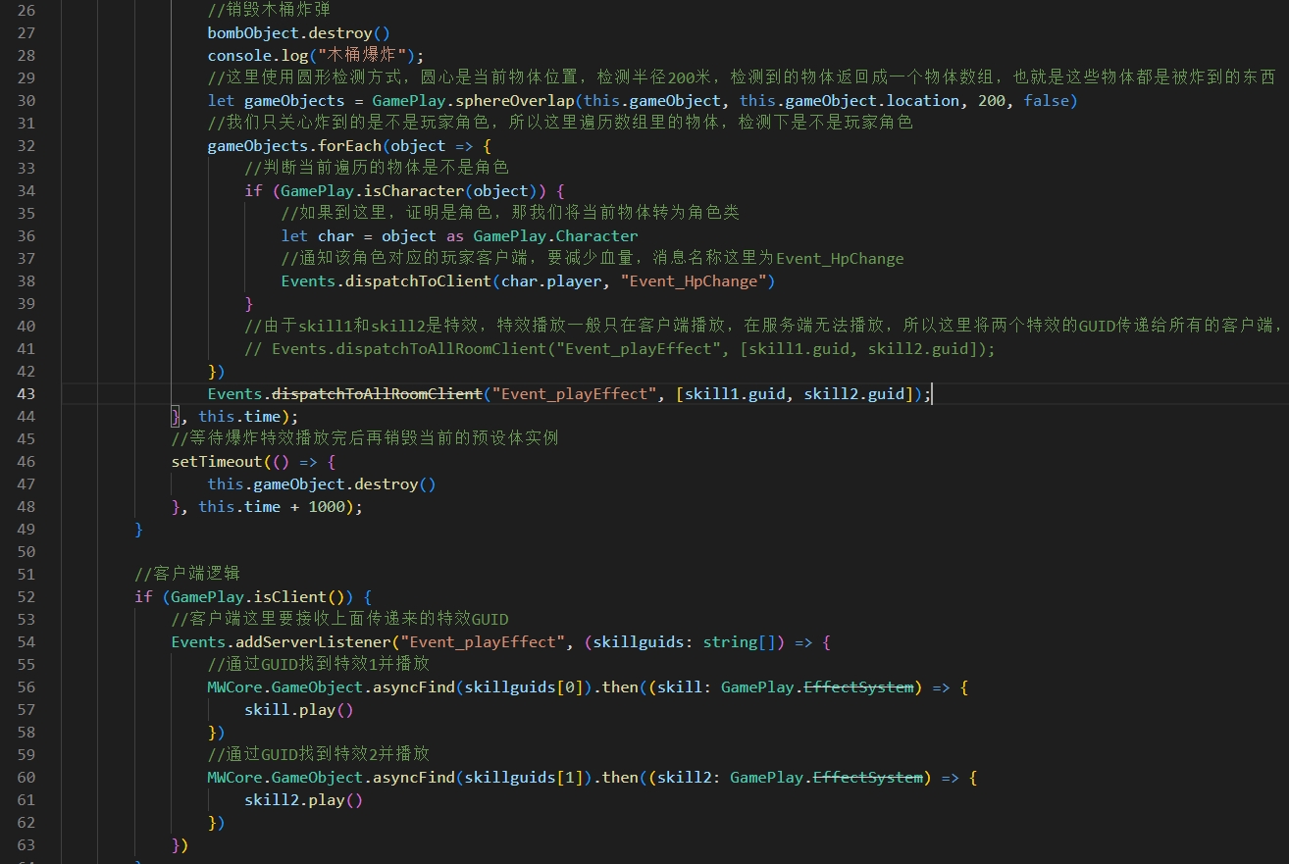Click line number 26 in the gutter
This screenshot has height=864, width=1289.
click(x=26, y=11)
